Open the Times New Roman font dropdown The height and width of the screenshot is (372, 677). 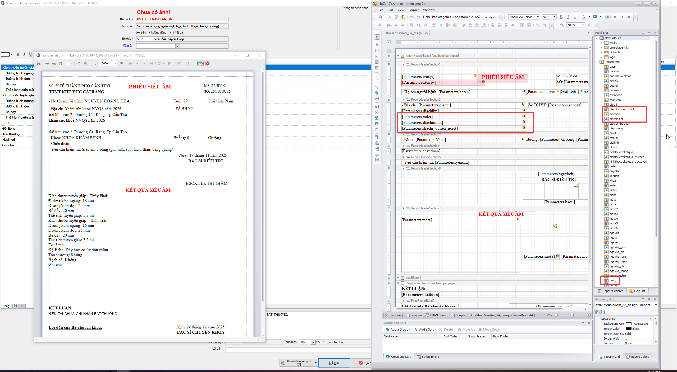[x=538, y=17]
